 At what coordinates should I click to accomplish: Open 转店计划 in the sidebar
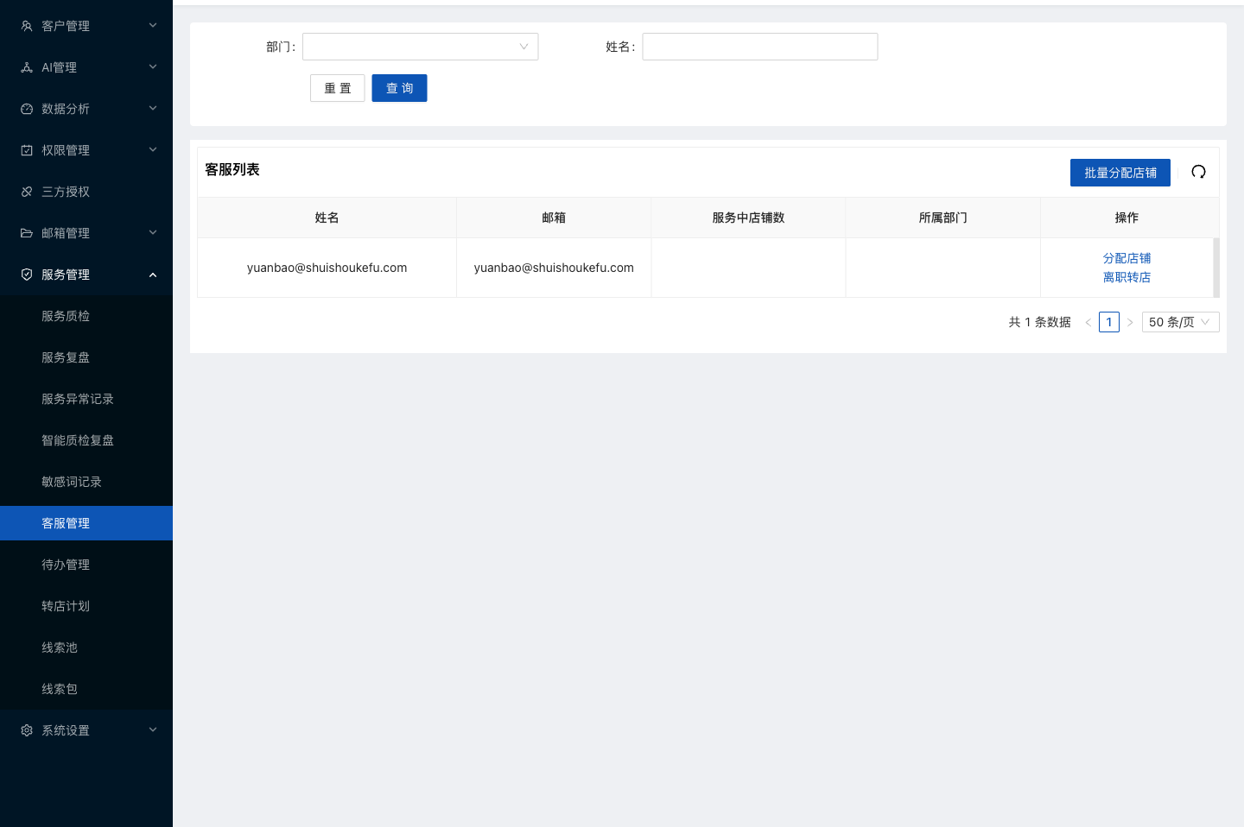click(x=86, y=606)
